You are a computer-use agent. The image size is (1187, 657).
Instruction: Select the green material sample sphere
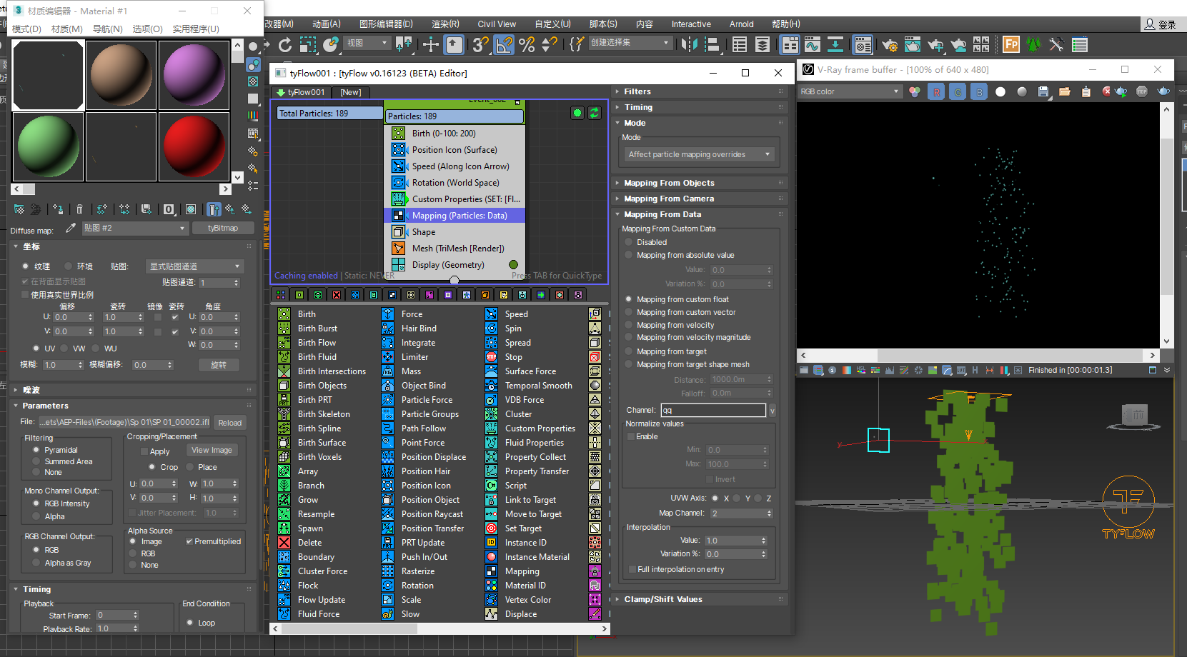(x=49, y=146)
